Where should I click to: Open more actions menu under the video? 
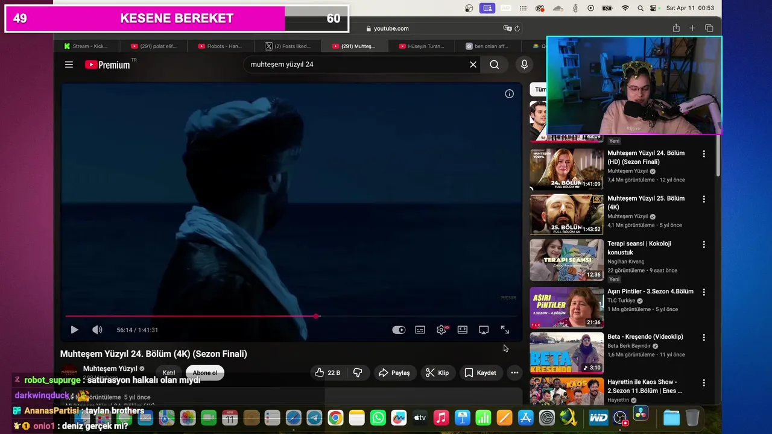point(514,373)
